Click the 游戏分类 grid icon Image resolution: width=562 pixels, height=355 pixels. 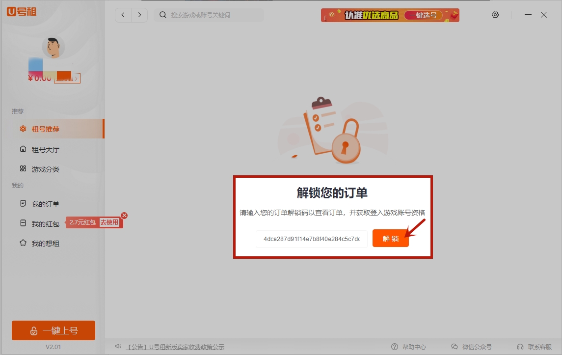click(22, 169)
